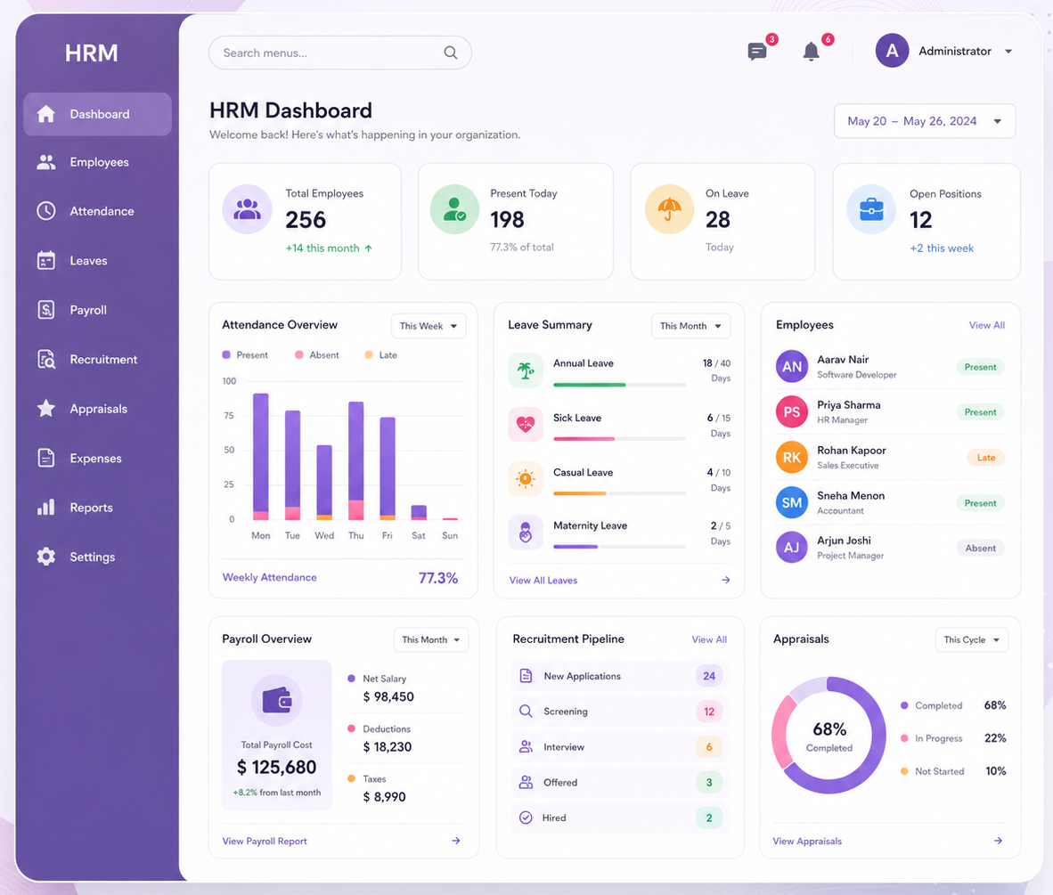Open Appraisals This Cycle dropdown

(x=972, y=639)
